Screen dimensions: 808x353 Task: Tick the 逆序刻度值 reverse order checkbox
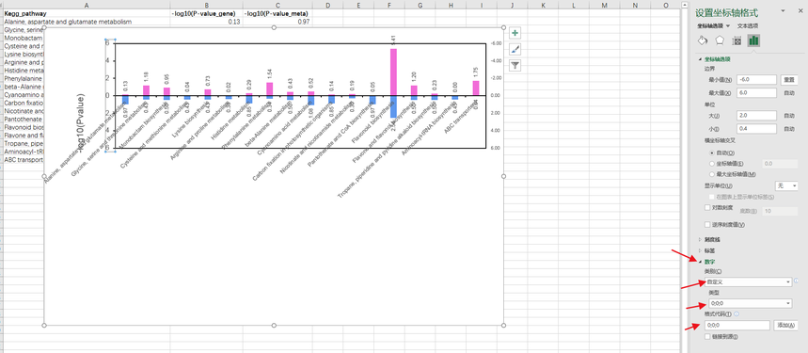pyautogui.click(x=707, y=224)
